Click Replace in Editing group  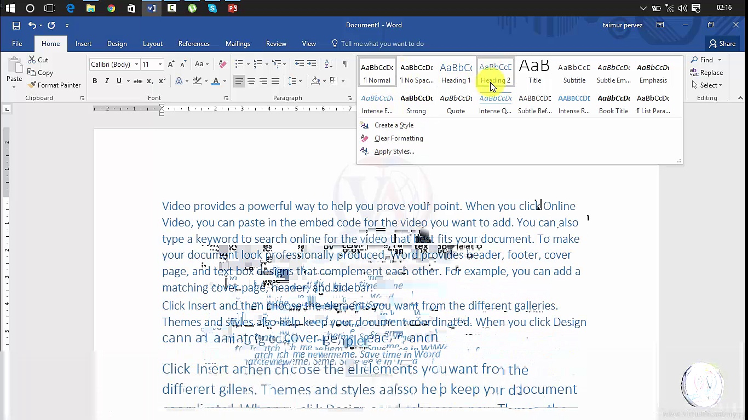point(706,73)
